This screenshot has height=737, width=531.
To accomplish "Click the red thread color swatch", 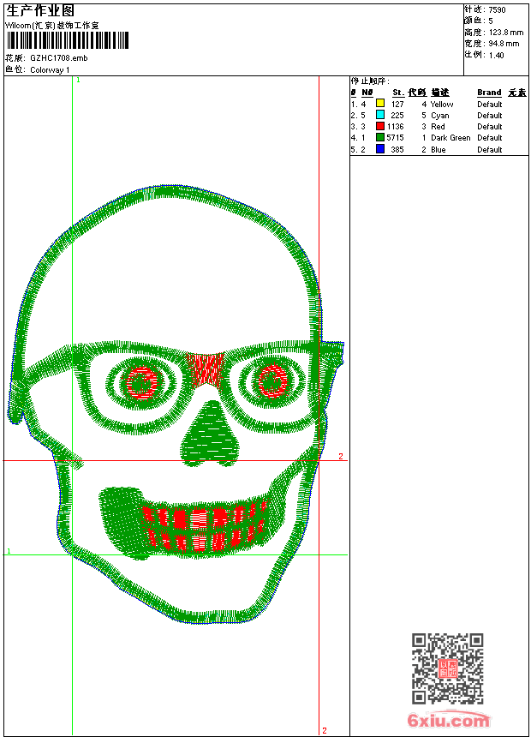I will tap(380, 126).
